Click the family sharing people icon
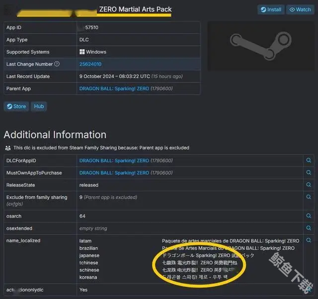 [7, 148]
